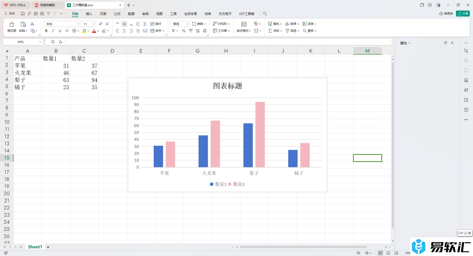Switch to the Insert (插入) tab

click(x=89, y=14)
